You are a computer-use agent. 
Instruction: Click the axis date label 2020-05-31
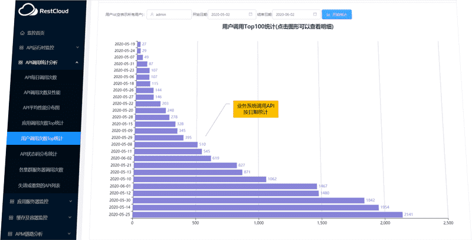point(124,64)
